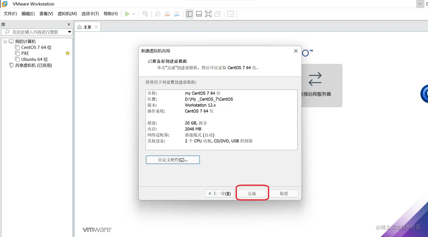Select the Ubuntu 64 位 virtual machine
The image size is (428, 237).
35,59
